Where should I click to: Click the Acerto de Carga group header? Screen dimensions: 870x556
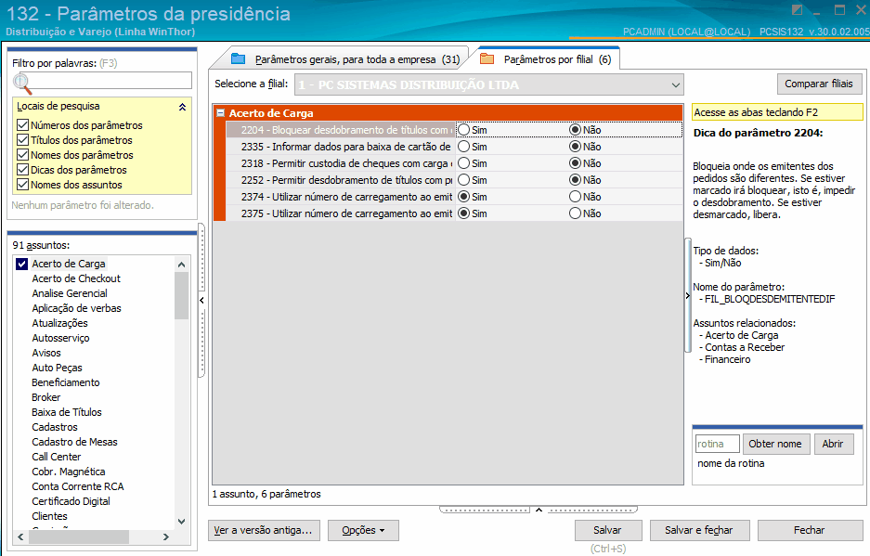pos(448,112)
